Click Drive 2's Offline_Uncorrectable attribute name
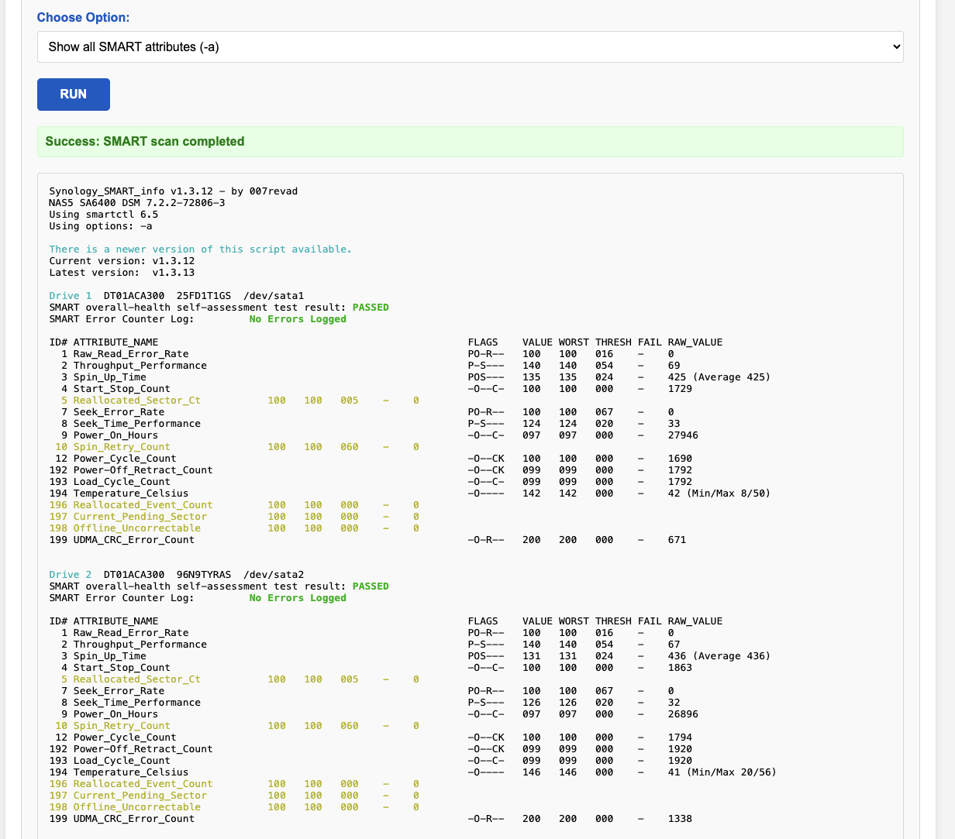The height and width of the screenshot is (839, 955). click(137, 807)
